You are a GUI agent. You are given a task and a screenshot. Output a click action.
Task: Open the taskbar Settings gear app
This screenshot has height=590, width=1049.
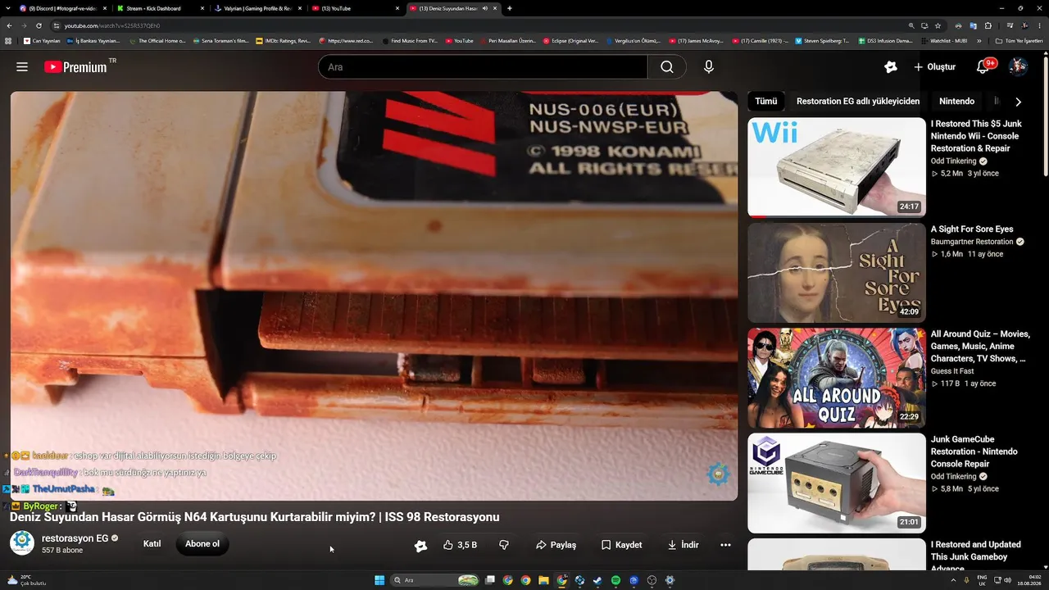[x=670, y=580]
